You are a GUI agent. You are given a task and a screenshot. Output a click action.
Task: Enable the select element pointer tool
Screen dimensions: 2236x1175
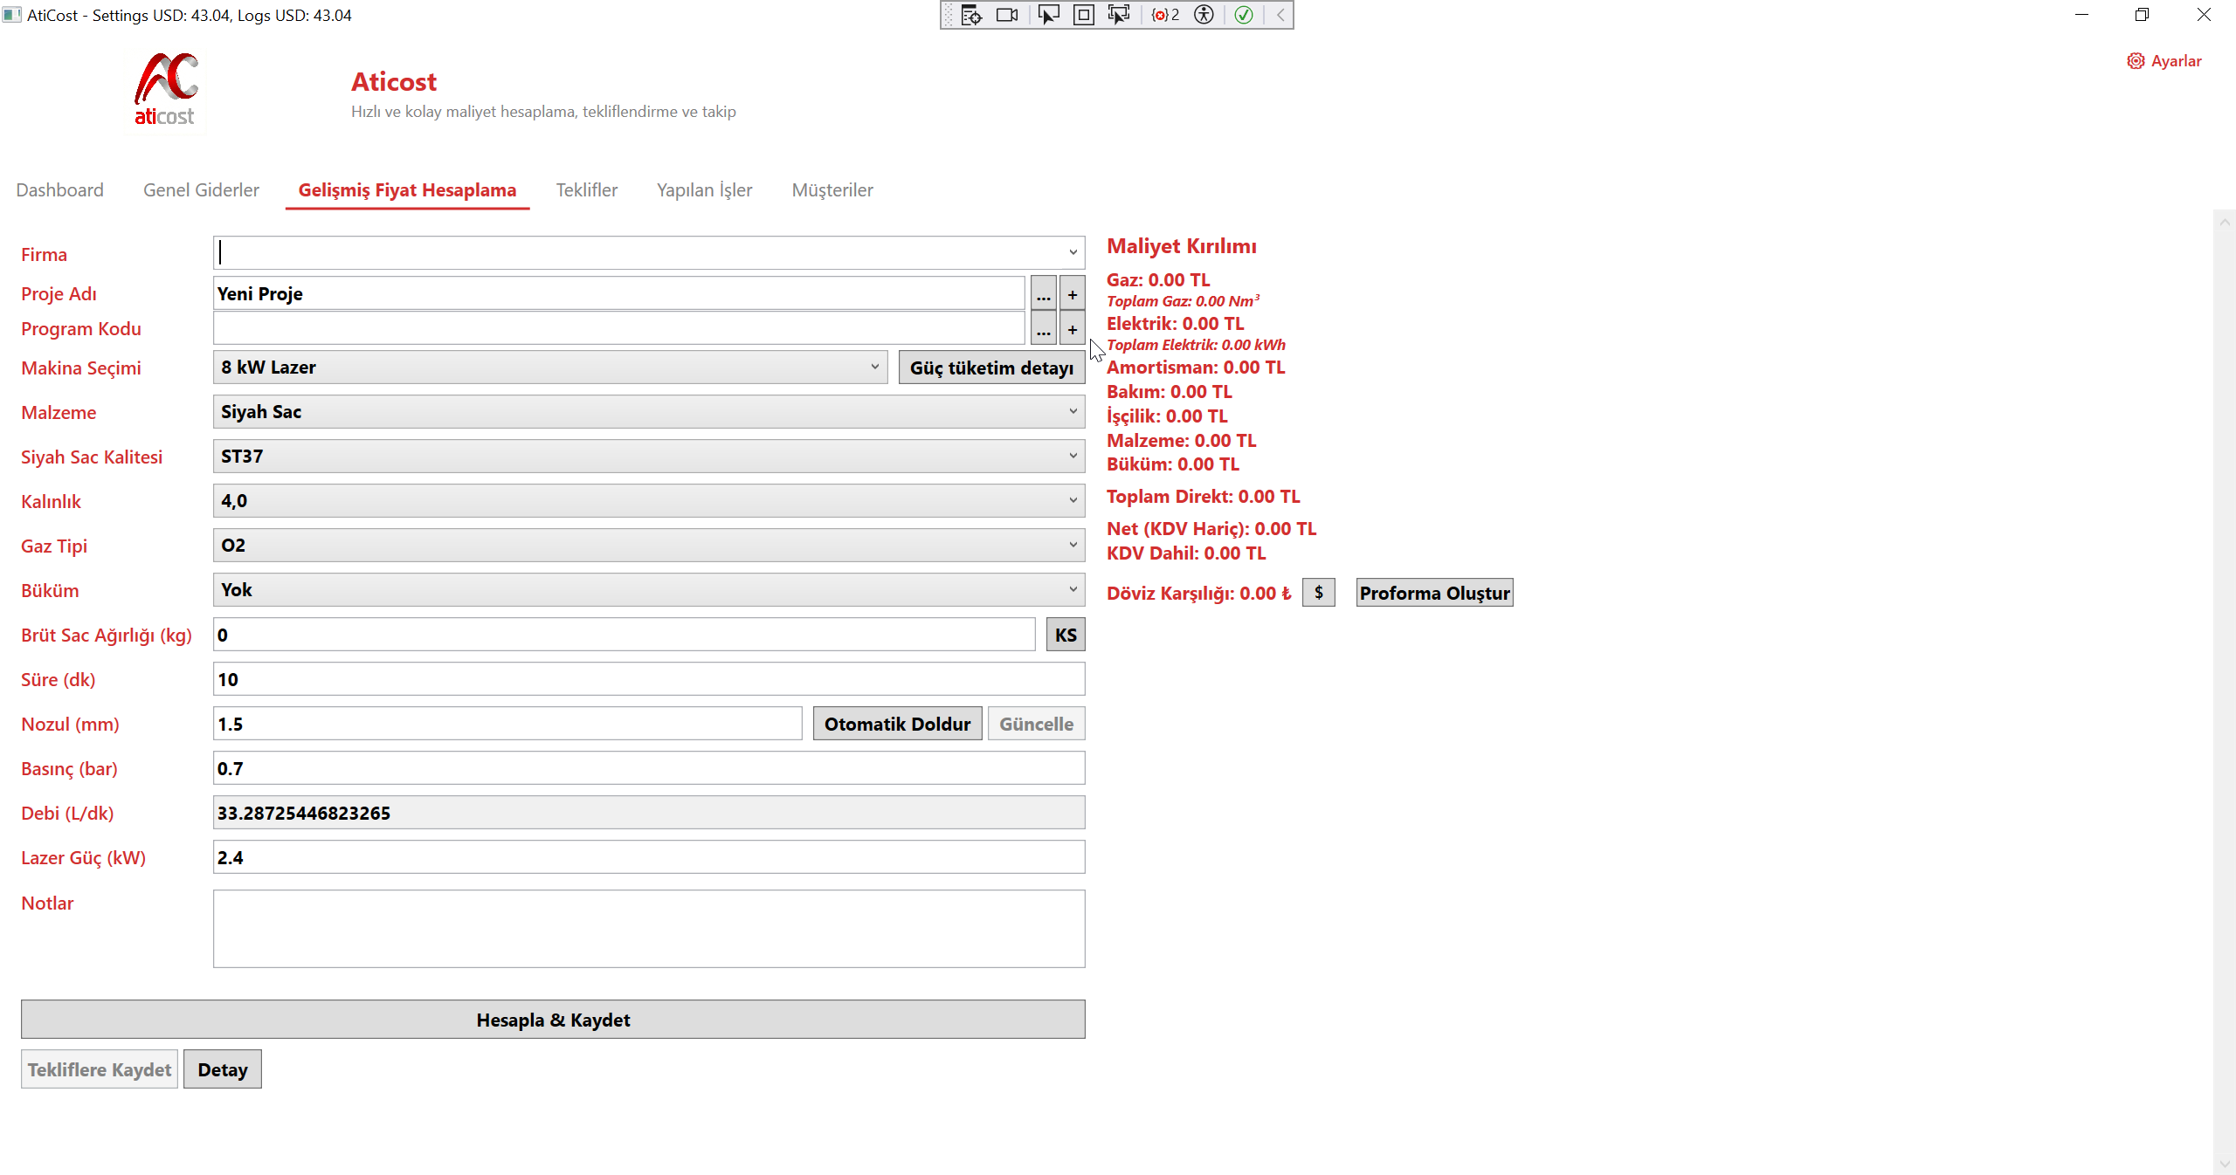1048,15
